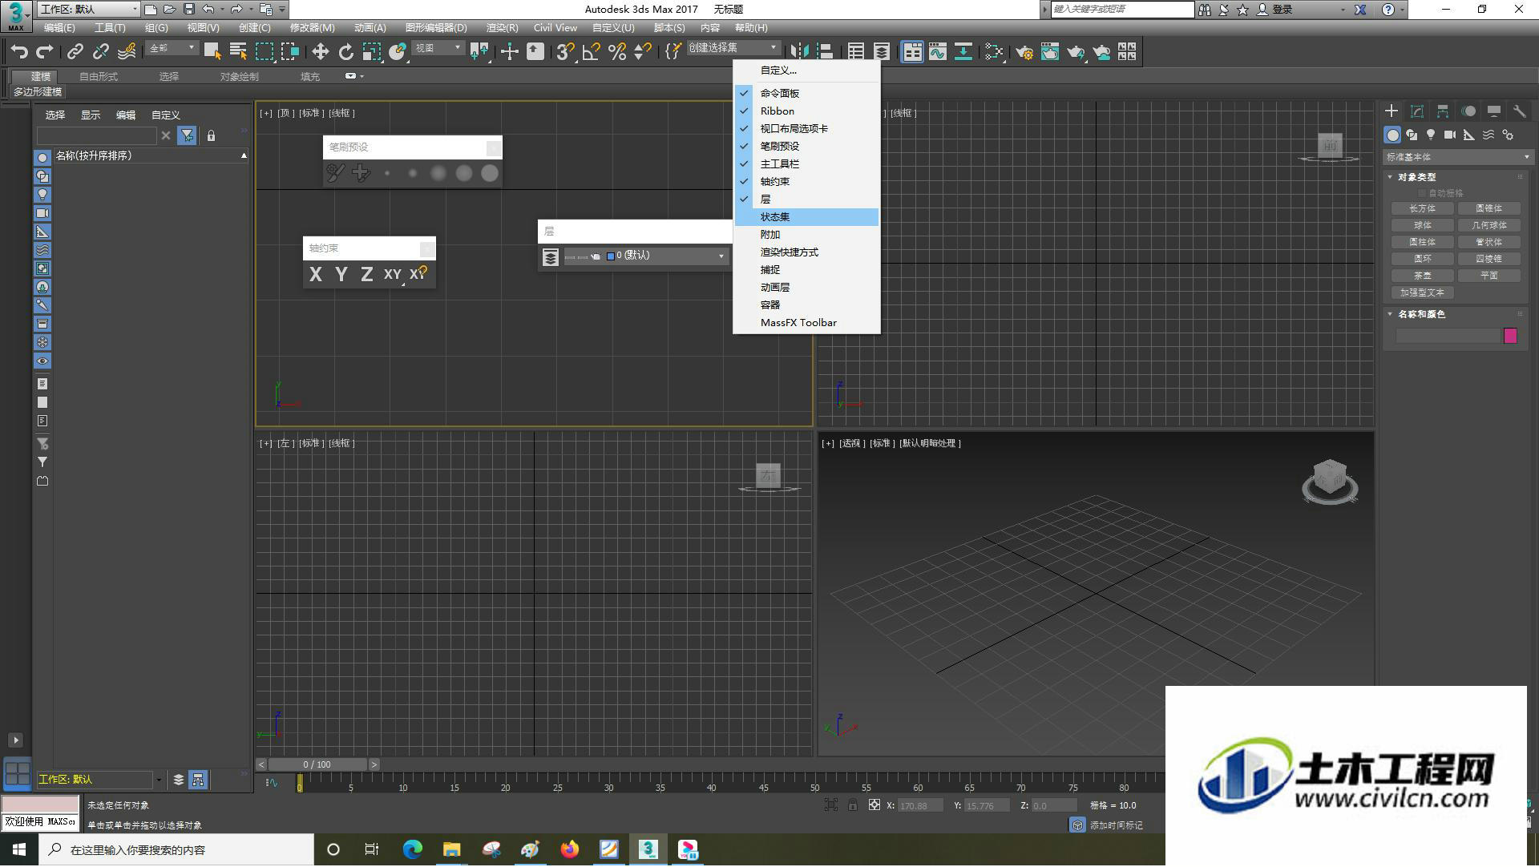Activate the Select and Move tool
Viewport: 1539px width, 867px height.
[320, 52]
